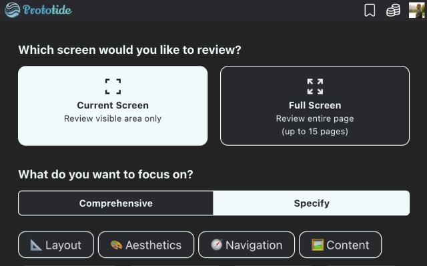Click the Prototide wave logo icon

(12, 10)
